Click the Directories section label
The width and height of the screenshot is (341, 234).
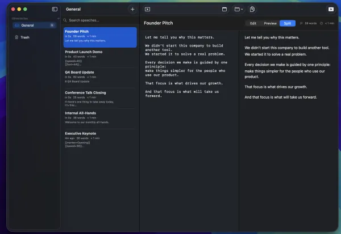tap(20, 19)
